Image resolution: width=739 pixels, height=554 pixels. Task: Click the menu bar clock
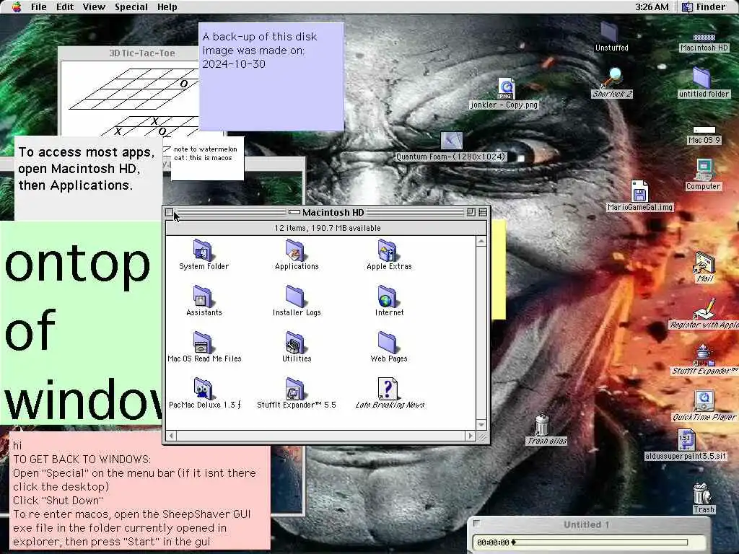click(x=652, y=6)
